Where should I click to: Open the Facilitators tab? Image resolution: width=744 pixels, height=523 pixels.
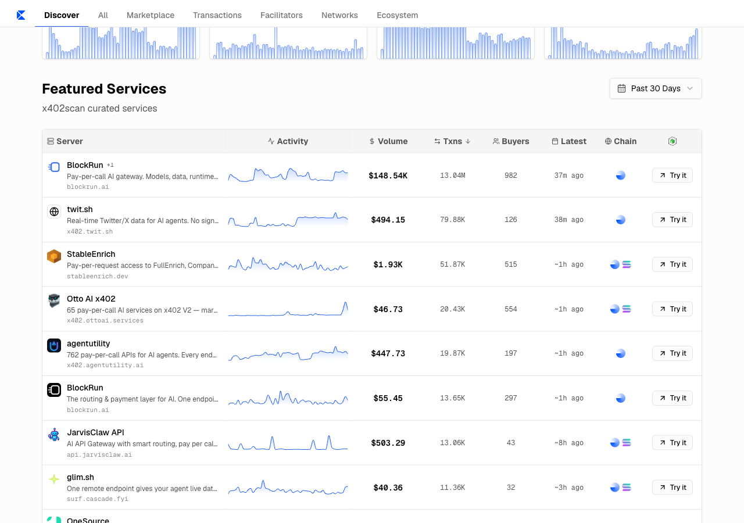[281, 15]
